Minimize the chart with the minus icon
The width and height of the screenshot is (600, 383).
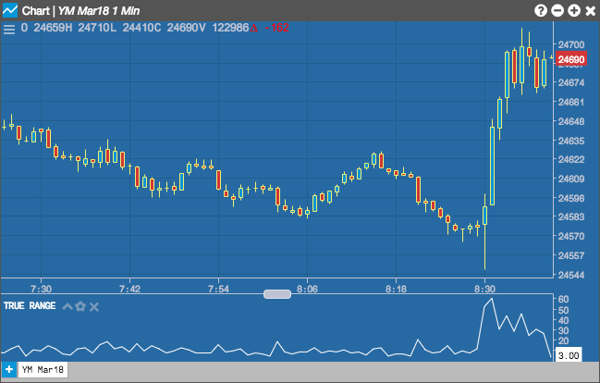pyautogui.click(x=557, y=10)
